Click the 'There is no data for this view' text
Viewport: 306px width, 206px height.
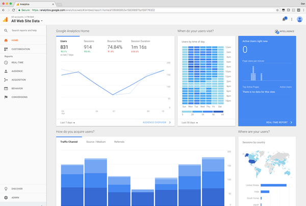(x=259, y=92)
